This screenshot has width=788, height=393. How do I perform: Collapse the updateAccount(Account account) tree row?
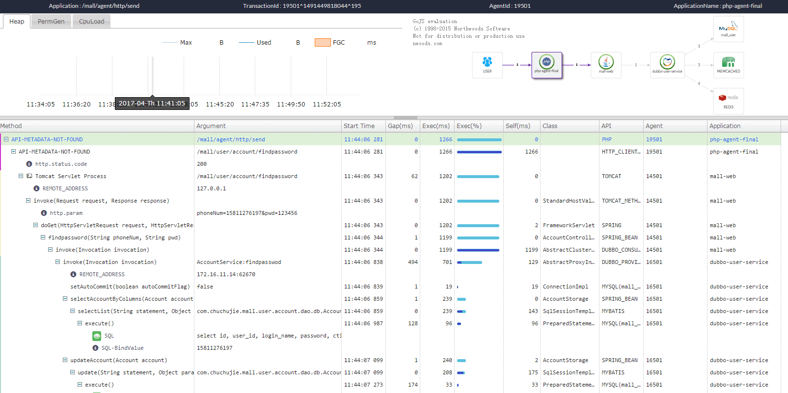pyautogui.click(x=65, y=360)
